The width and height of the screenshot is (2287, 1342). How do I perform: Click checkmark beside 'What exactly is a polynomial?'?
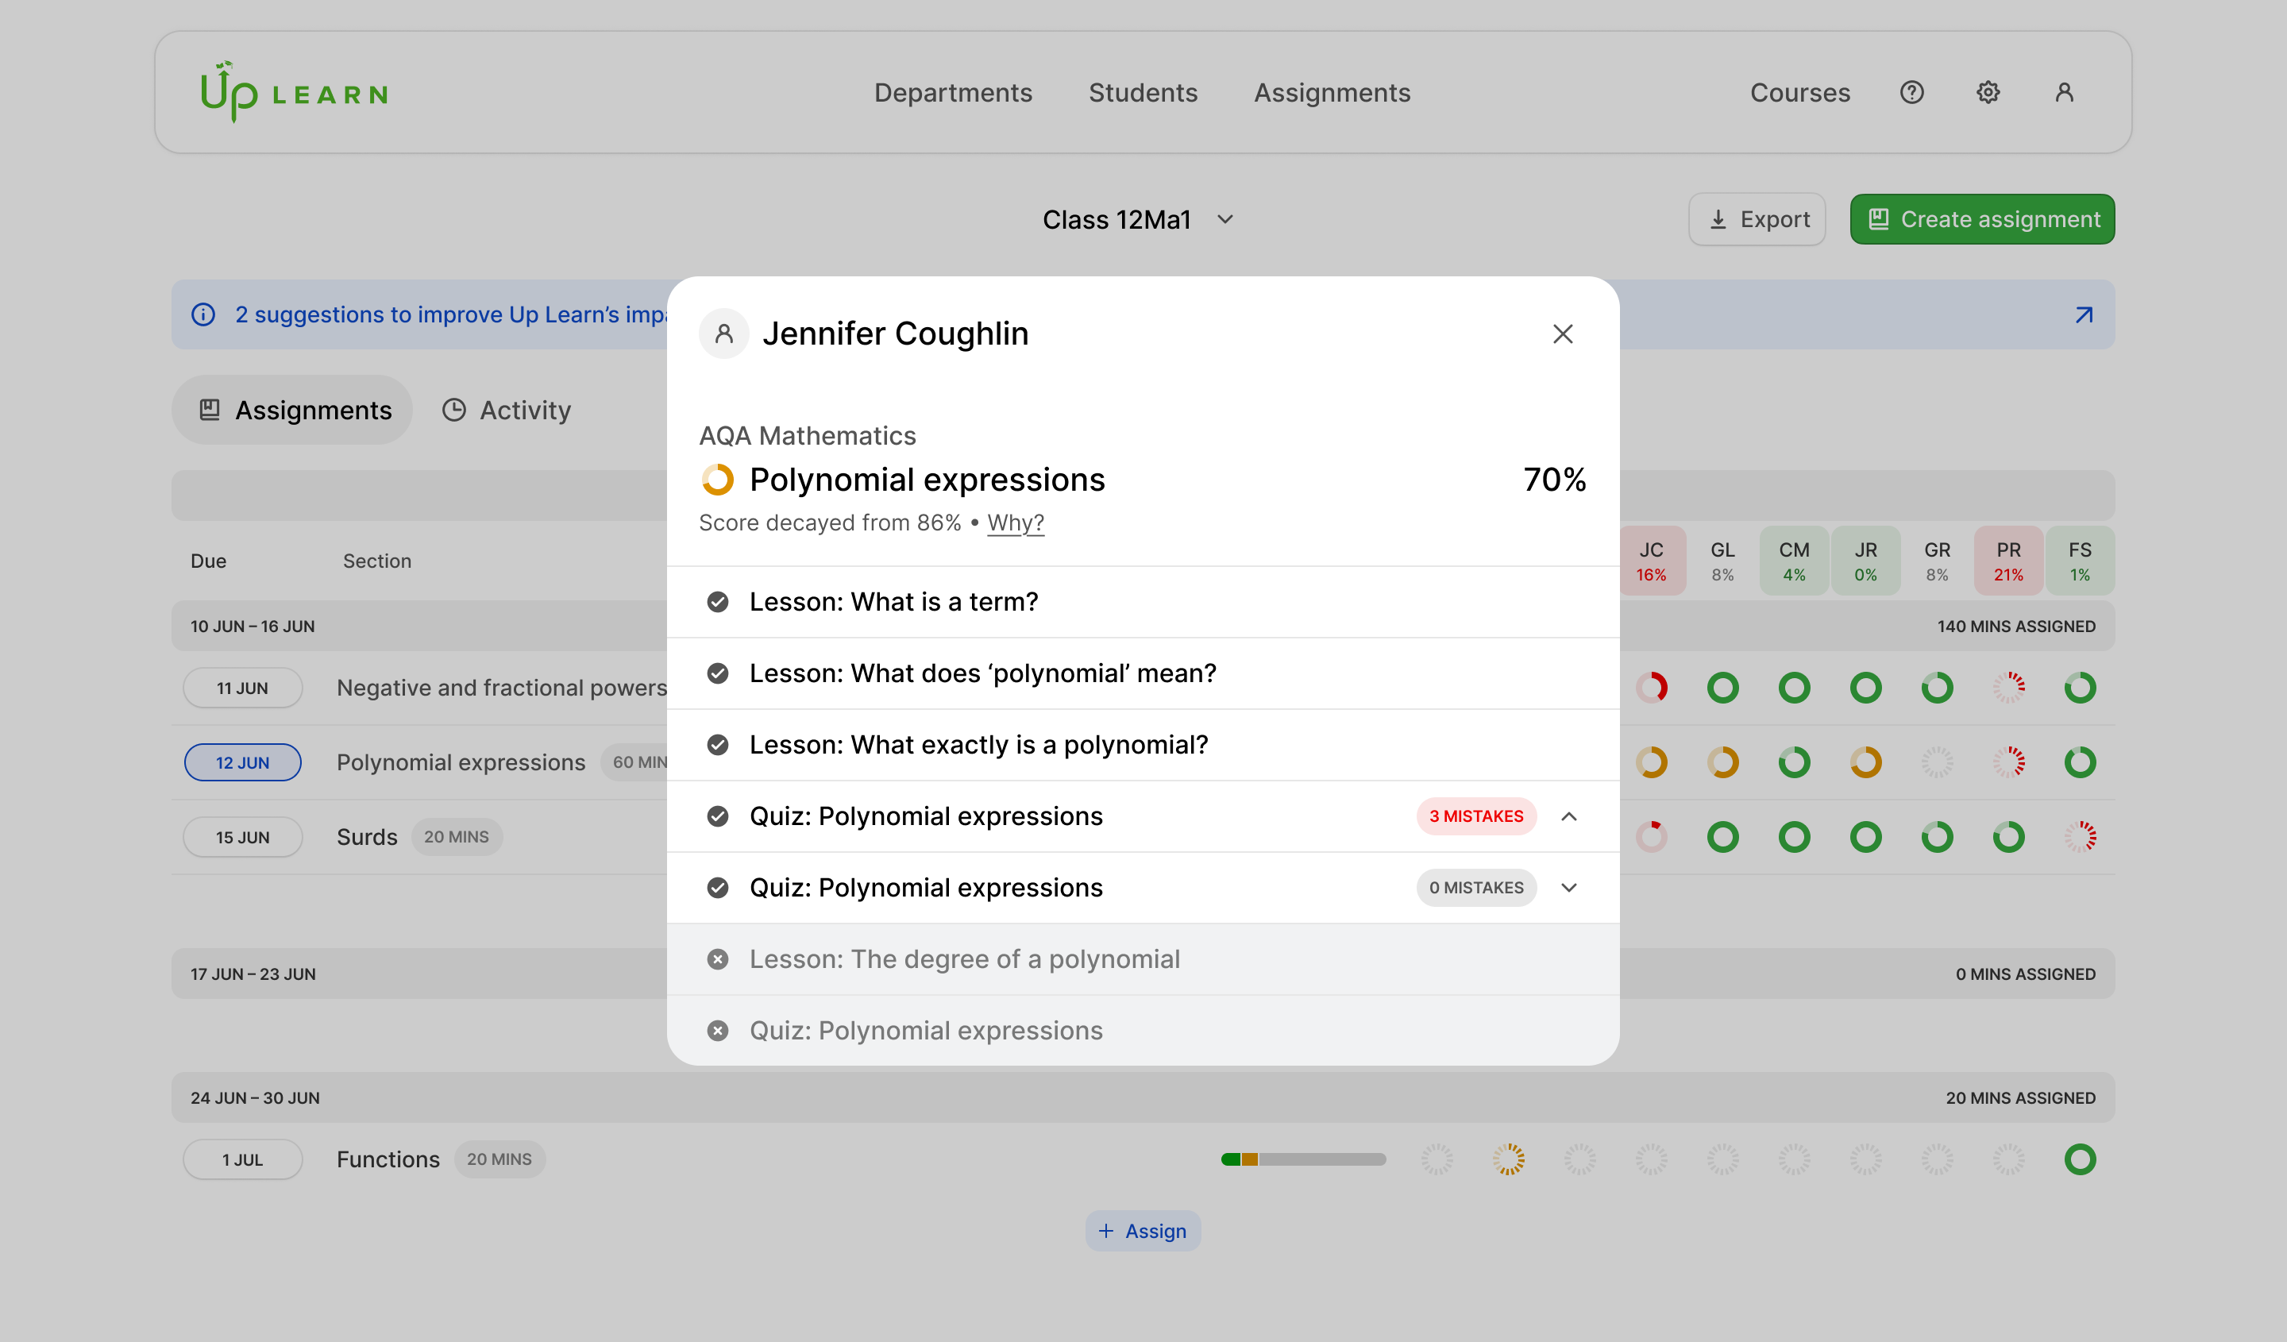click(x=718, y=745)
